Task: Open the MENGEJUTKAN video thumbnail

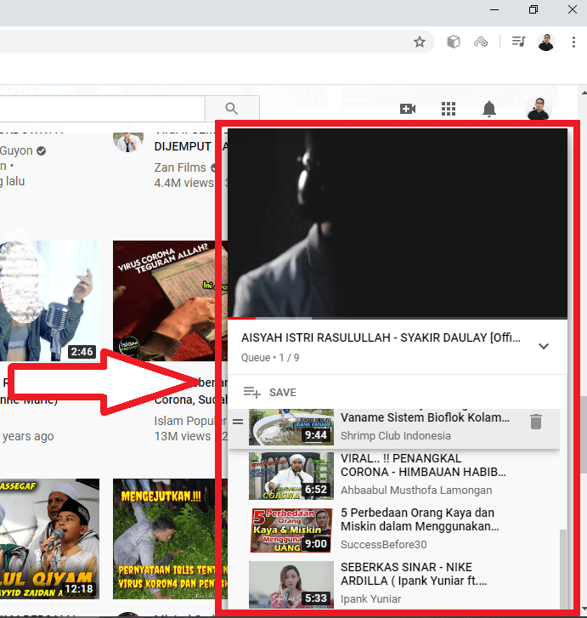Action: (170, 539)
